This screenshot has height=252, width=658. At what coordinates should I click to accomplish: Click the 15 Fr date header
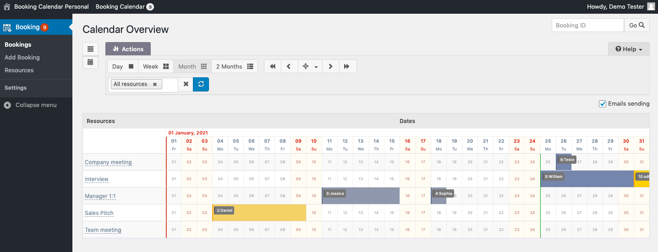pos(392,145)
